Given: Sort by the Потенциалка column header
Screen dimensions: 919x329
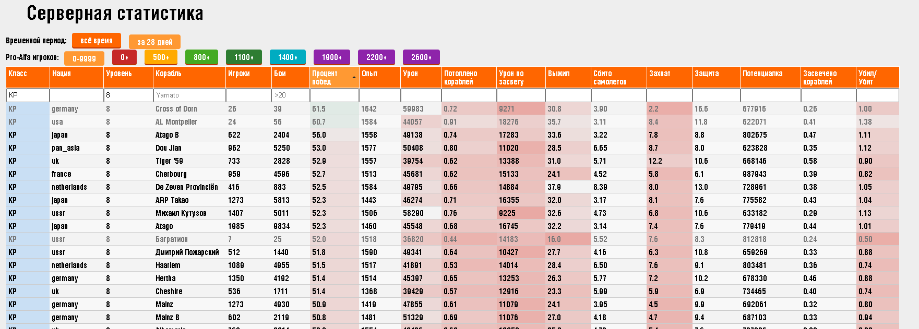Looking at the screenshot, I should pyautogui.click(x=771, y=77).
